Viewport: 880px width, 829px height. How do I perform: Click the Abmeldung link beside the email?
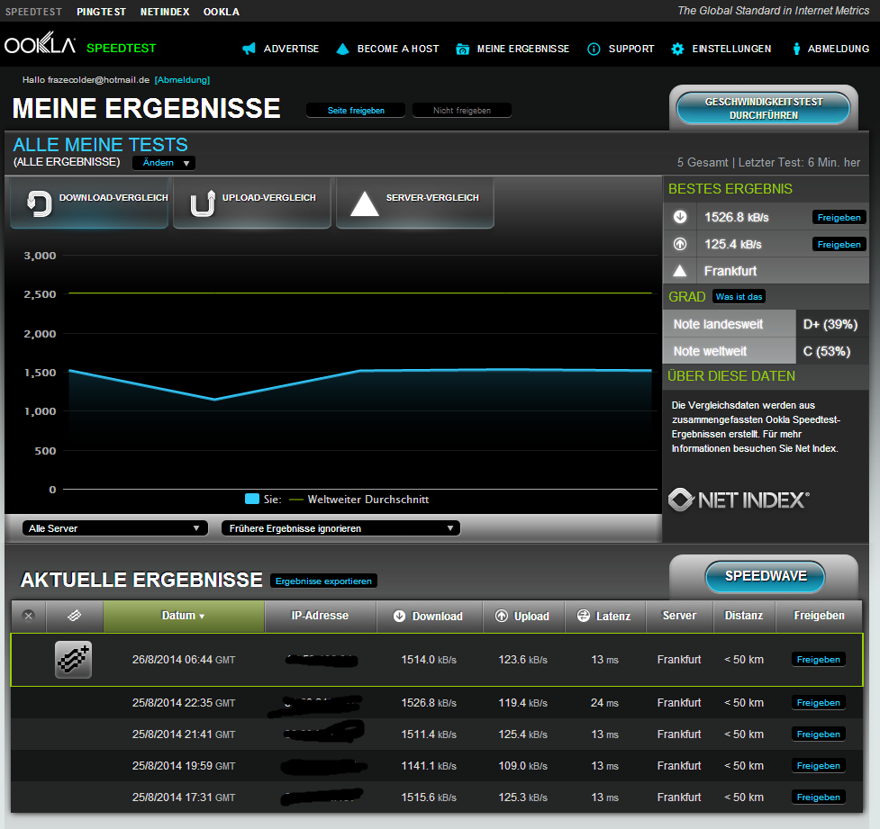click(x=183, y=80)
